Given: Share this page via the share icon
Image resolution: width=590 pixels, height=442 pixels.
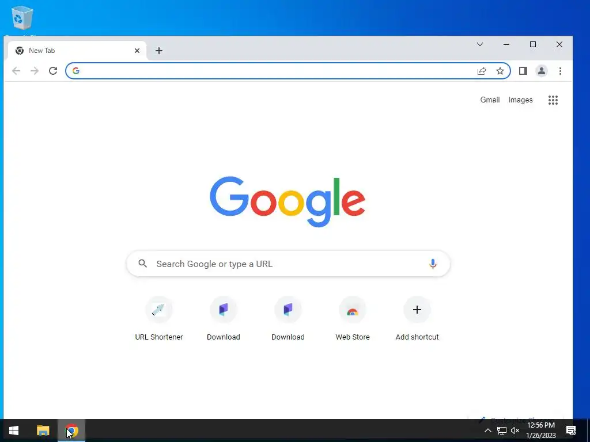Looking at the screenshot, I should (x=482, y=71).
